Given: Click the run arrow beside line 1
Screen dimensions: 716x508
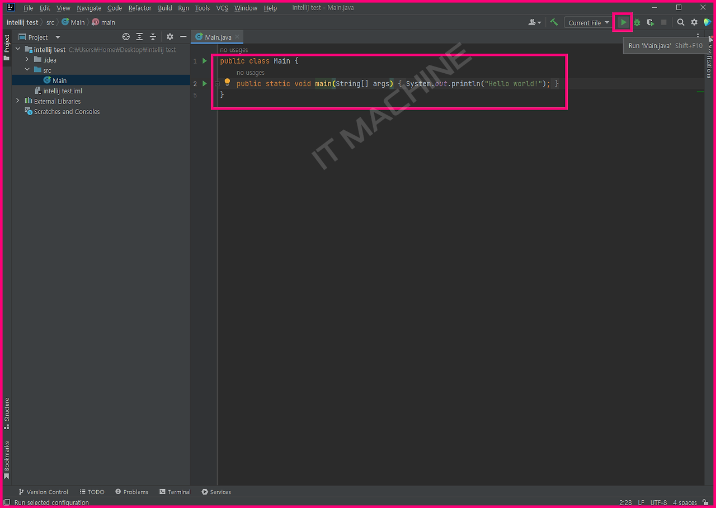Looking at the screenshot, I should (204, 61).
